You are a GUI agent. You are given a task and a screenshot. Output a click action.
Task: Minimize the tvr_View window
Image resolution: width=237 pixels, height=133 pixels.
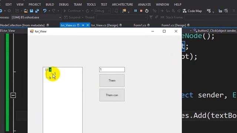(153, 31)
